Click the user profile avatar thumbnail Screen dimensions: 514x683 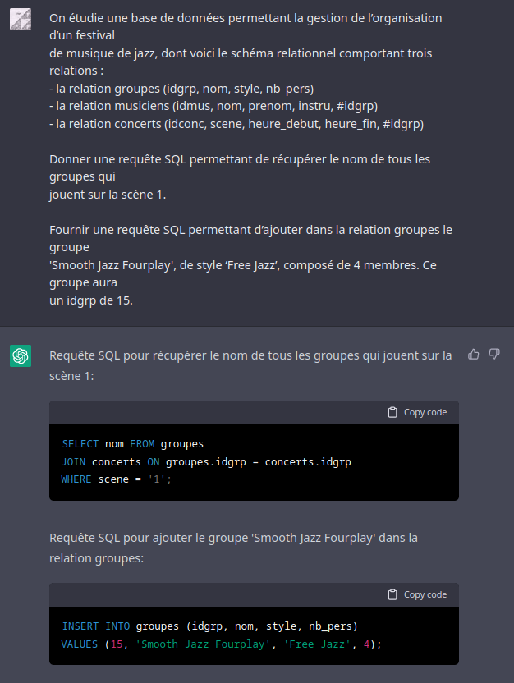[21, 19]
